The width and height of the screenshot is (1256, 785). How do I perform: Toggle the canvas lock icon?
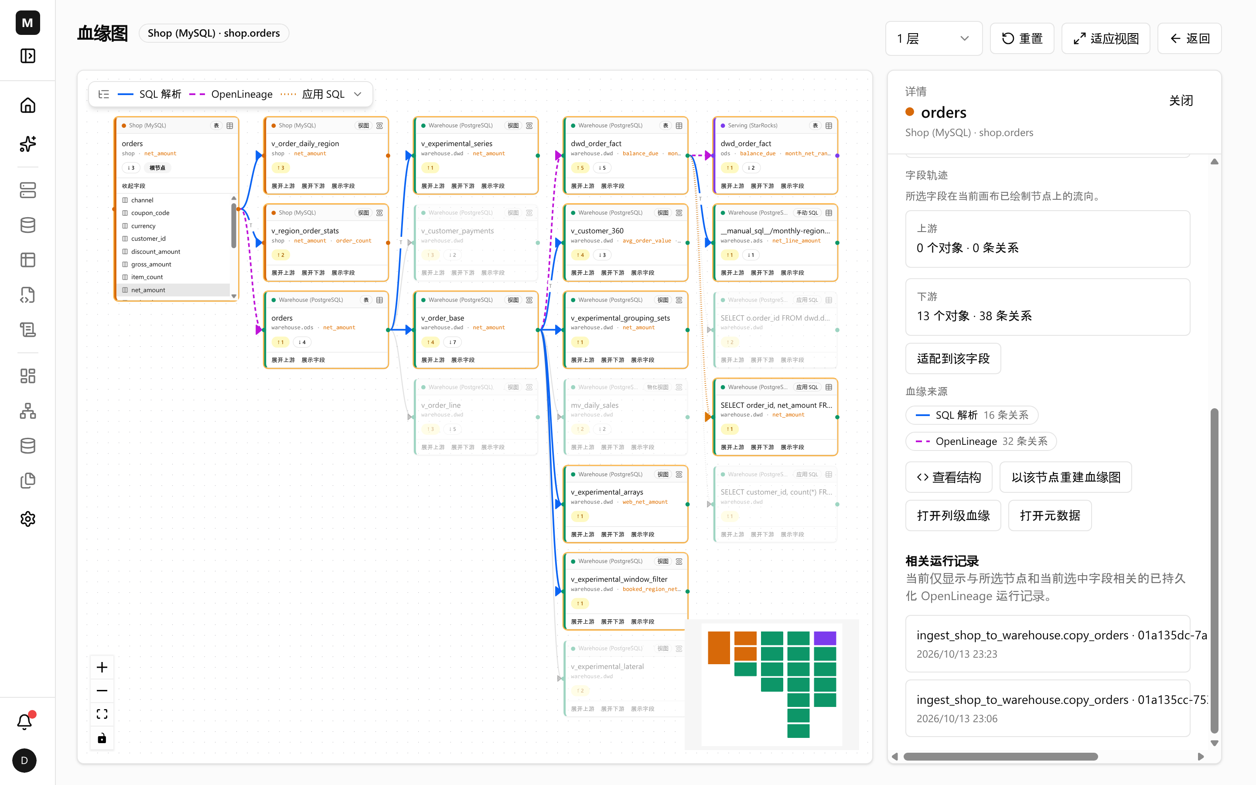(102, 738)
